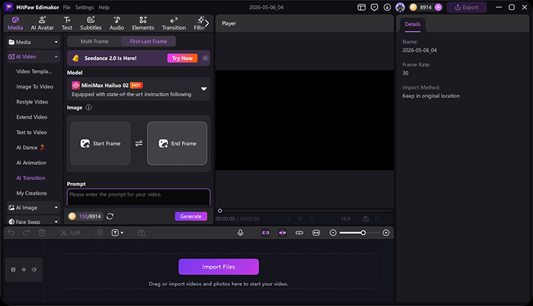Image resolution: width=533 pixels, height=306 pixels.
Task: Refresh the credits count icon
Action: 110,217
